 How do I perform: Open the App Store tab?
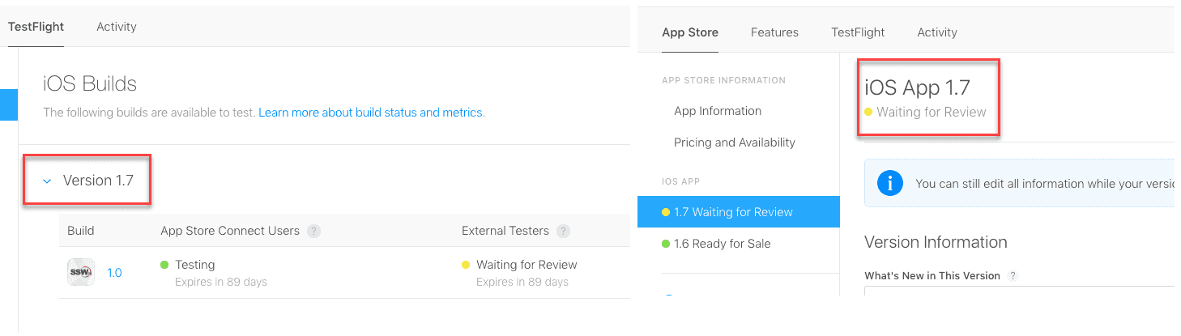(690, 32)
